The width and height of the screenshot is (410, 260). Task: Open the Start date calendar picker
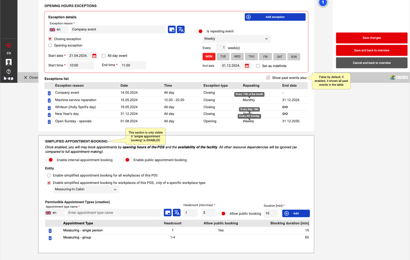(x=94, y=56)
